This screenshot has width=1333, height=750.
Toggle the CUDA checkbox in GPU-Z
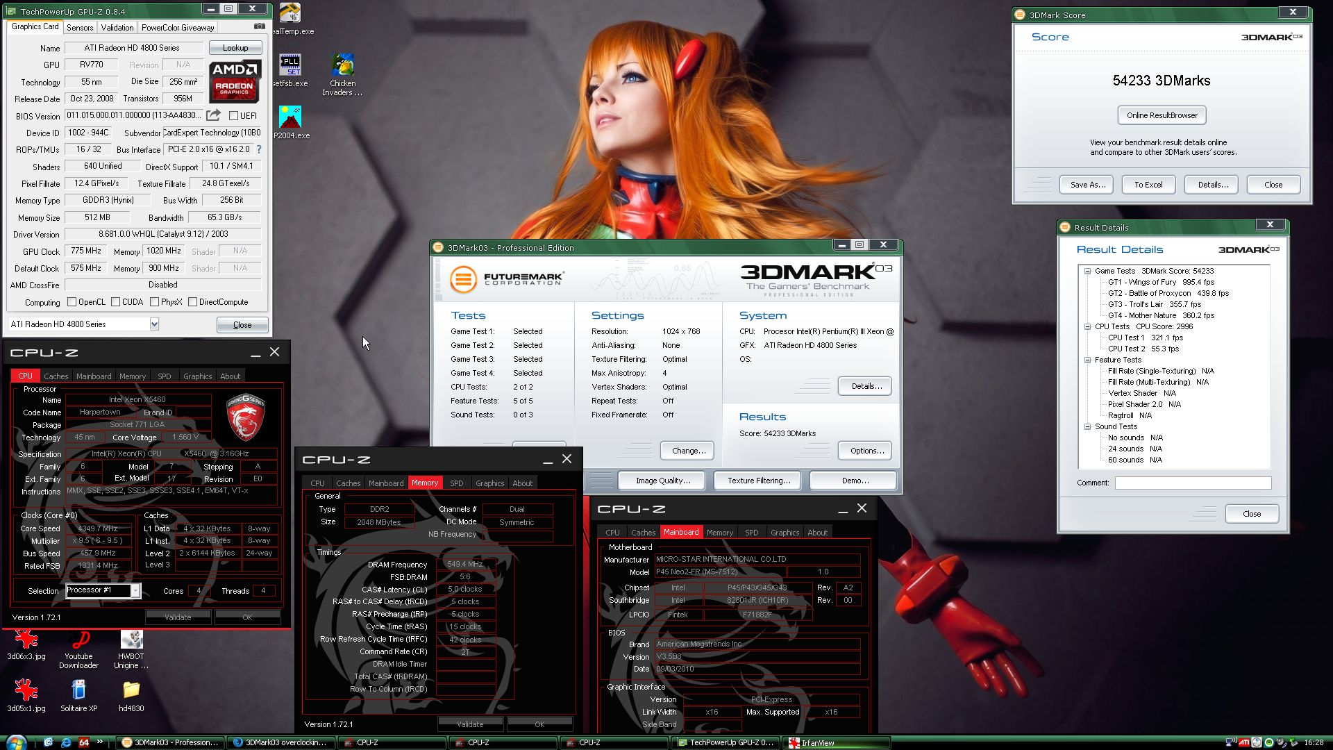click(115, 302)
